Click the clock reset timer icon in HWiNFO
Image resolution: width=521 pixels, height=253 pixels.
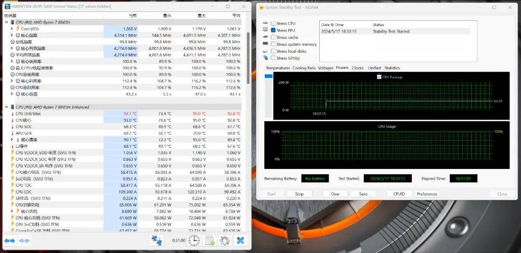click(194, 240)
